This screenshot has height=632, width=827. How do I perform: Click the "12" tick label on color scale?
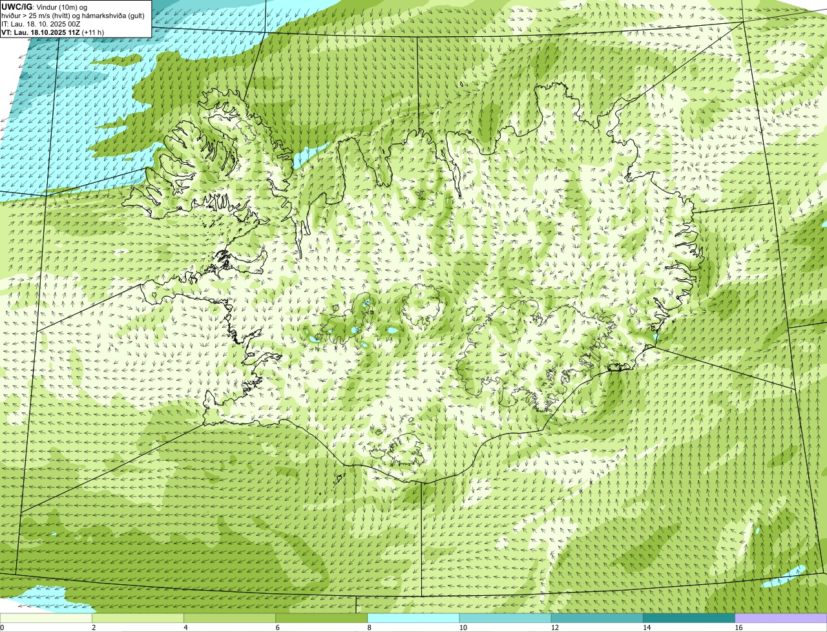point(554,627)
